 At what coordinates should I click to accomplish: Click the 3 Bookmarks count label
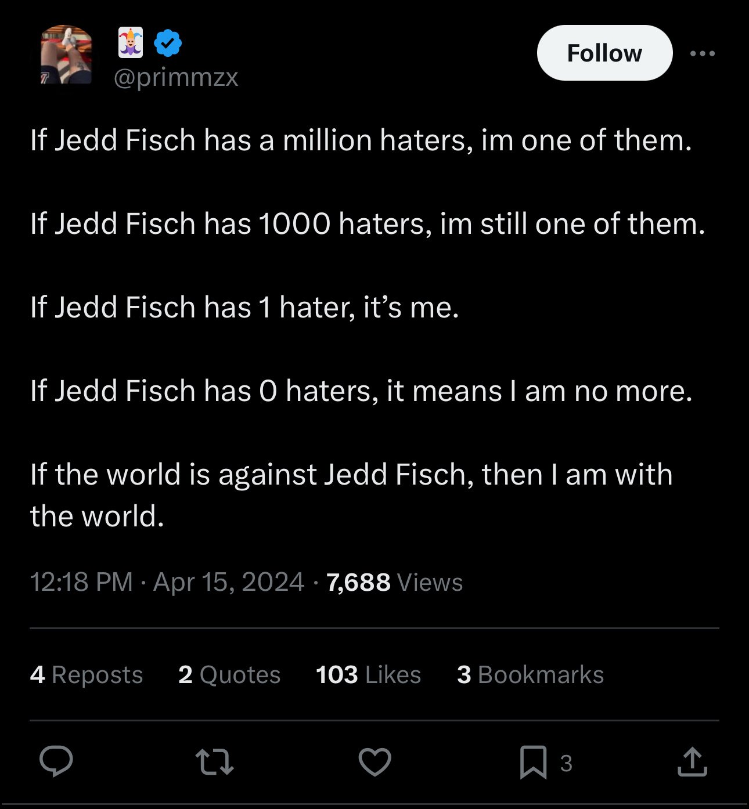pos(530,675)
